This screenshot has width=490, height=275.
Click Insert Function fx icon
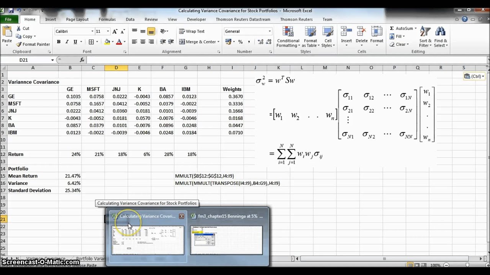coord(82,60)
